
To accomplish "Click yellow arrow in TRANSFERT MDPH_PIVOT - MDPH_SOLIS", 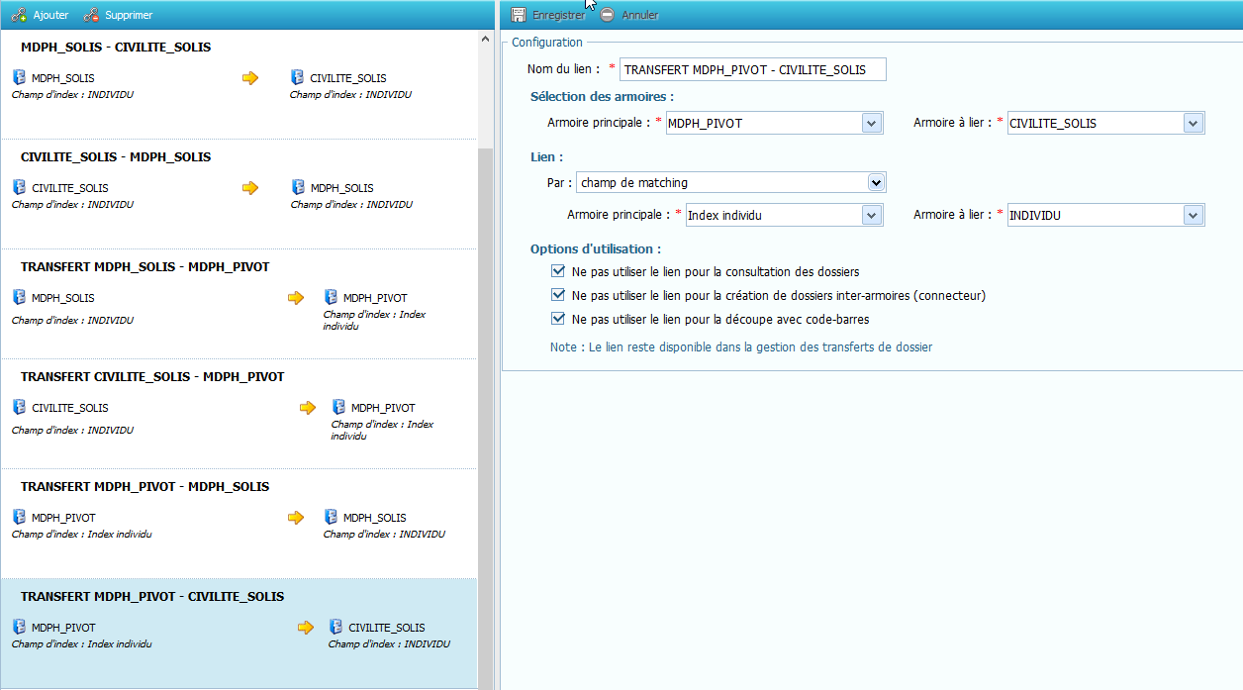I will tap(295, 517).
